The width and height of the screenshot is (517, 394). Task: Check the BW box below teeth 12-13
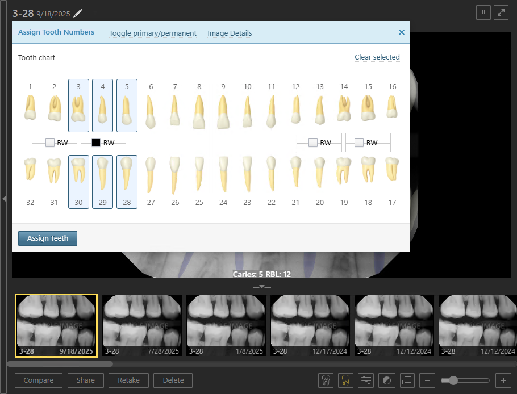tap(313, 142)
